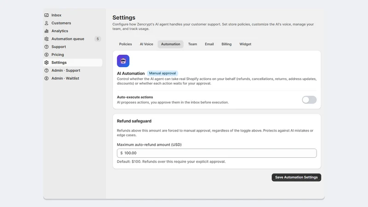Open the Email tab
The image size is (368, 207).
click(209, 44)
